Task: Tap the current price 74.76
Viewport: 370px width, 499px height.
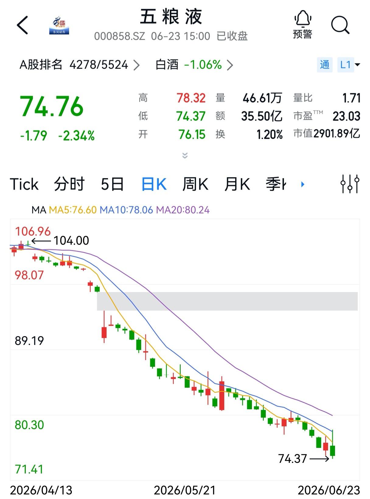Action: click(x=51, y=106)
